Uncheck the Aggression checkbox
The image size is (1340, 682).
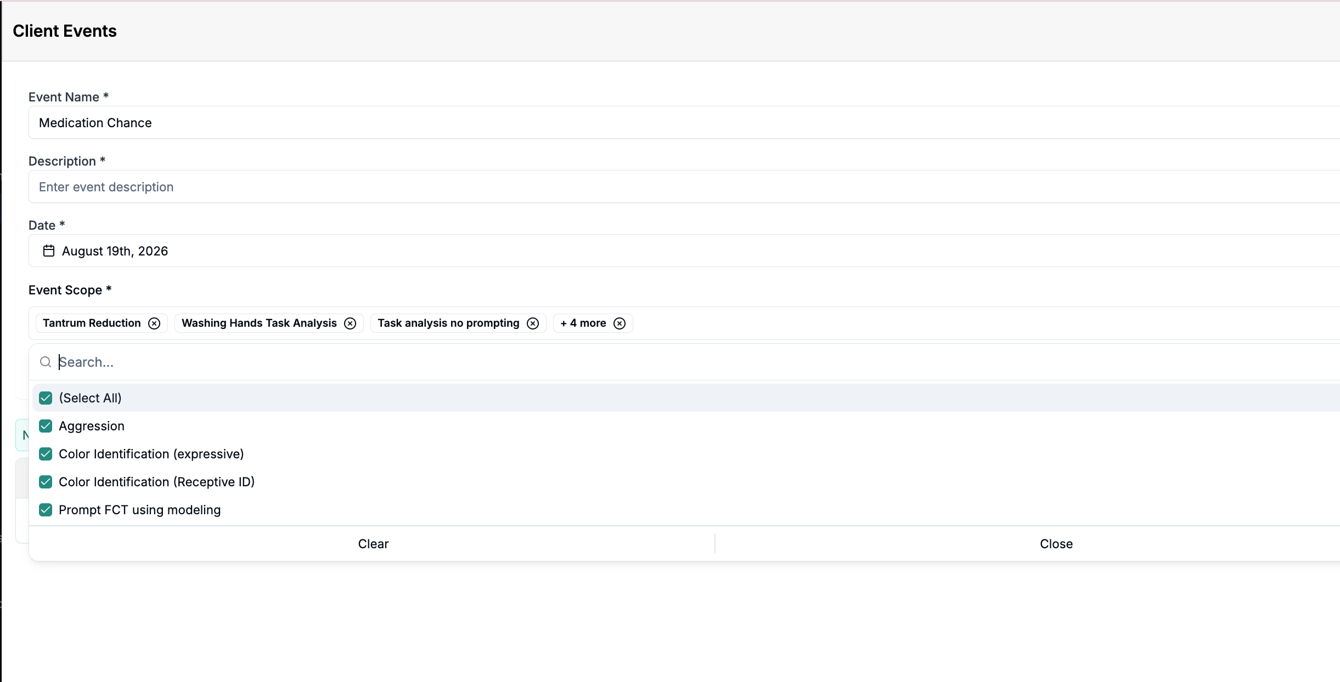(x=46, y=426)
